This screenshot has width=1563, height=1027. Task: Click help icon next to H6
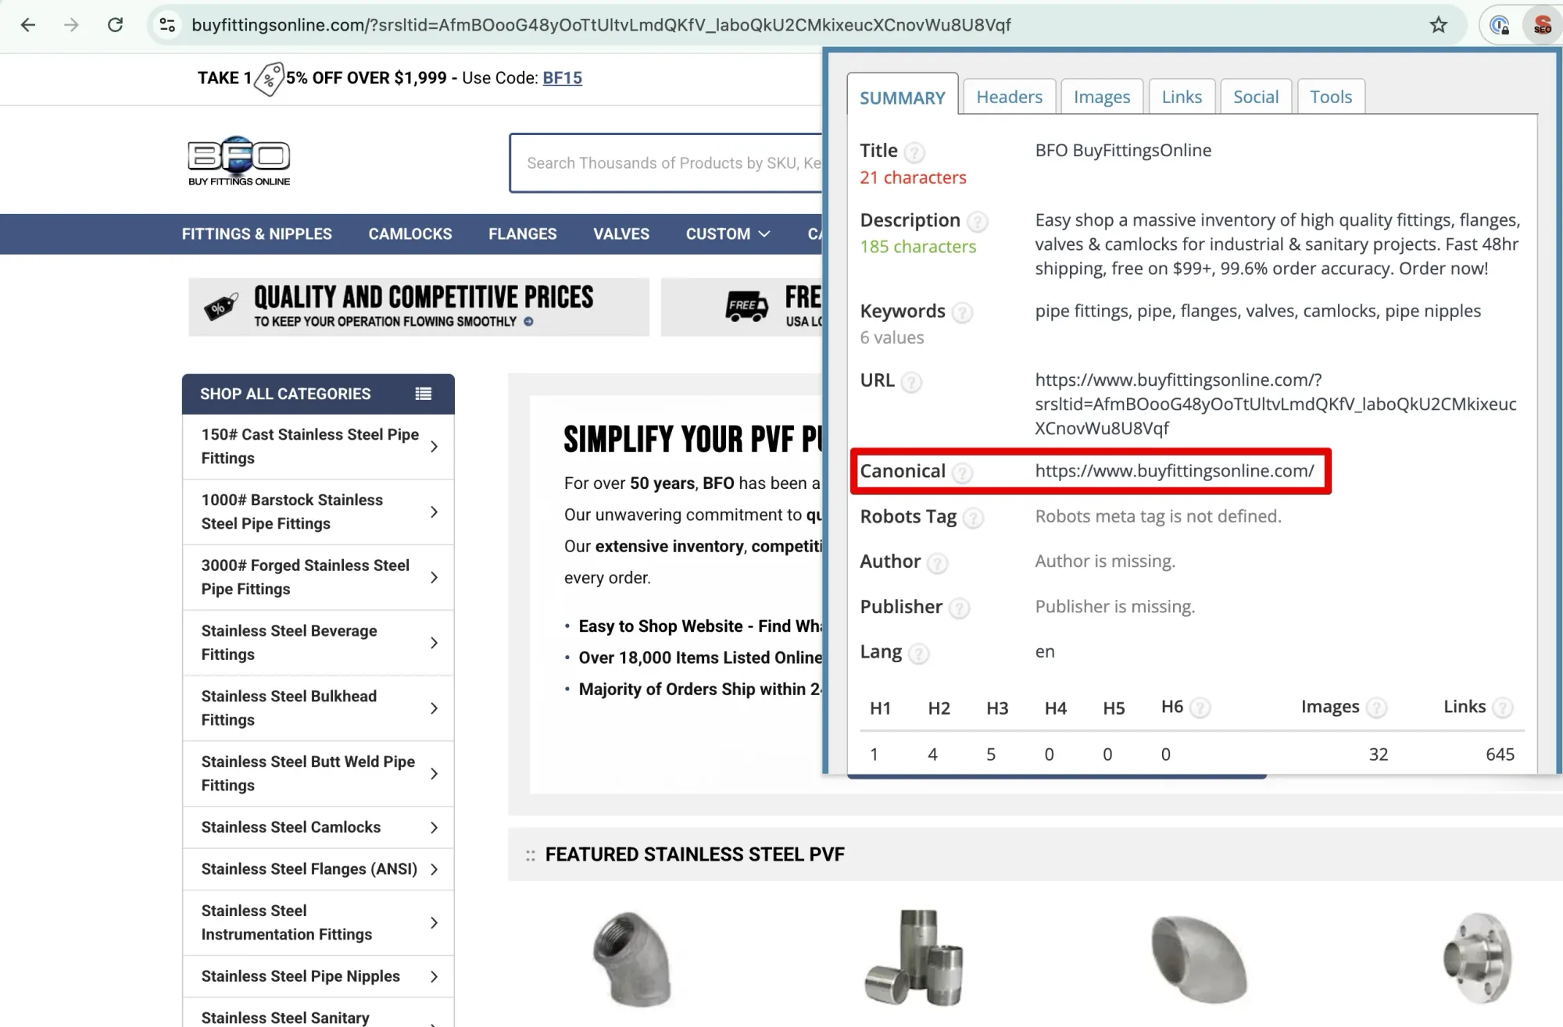point(1200,708)
